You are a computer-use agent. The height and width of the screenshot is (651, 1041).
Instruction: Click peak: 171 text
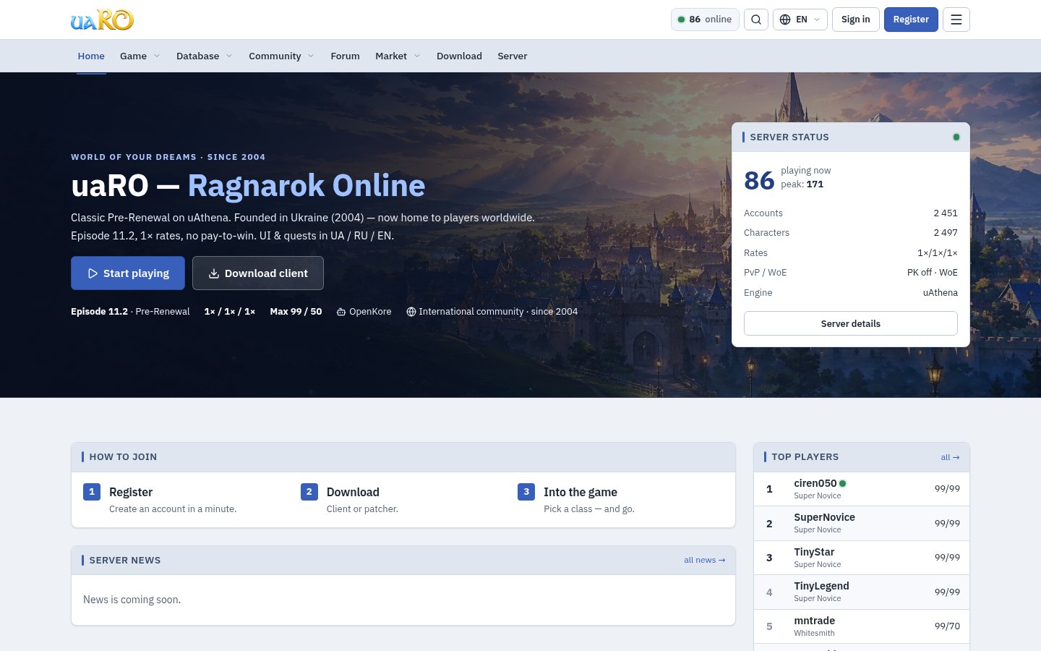pyautogui.click(x=802, y=184)
